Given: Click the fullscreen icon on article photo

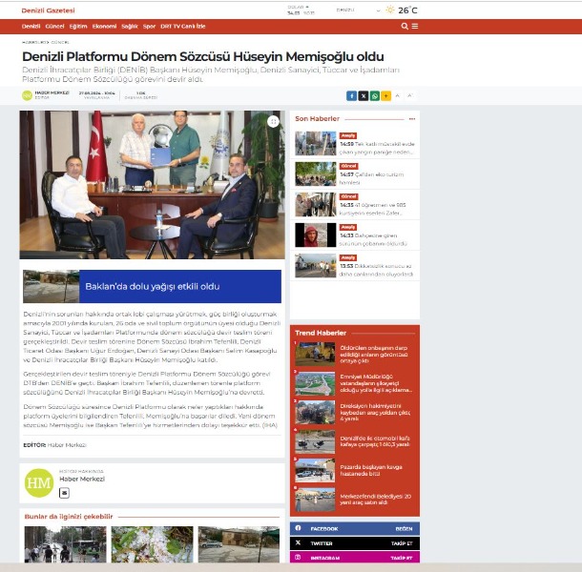Looking at the screenshot, I should [274, 121].
